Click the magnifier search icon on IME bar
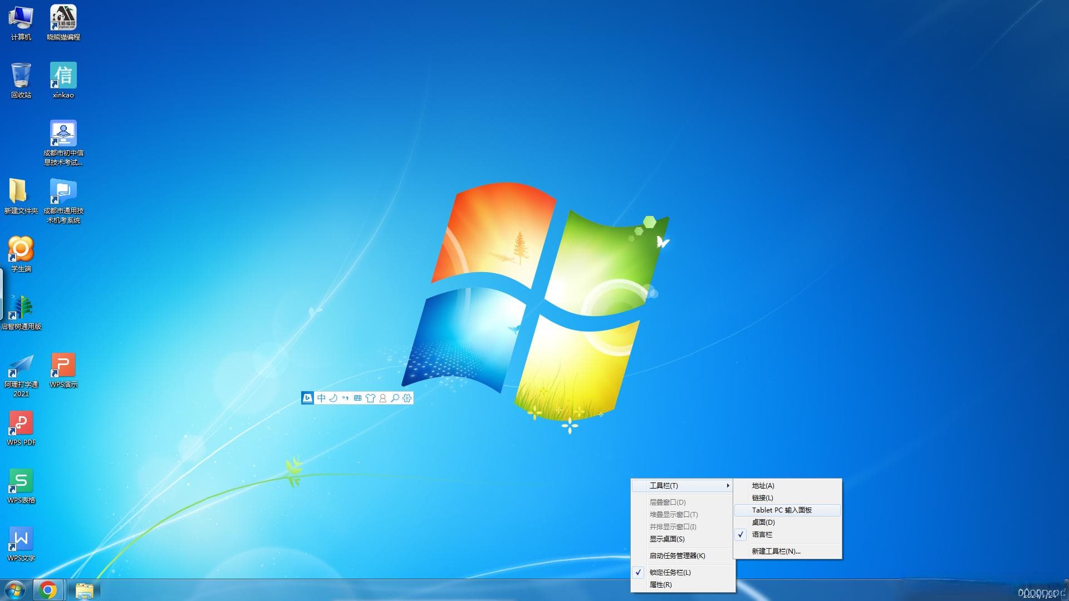The width and height of the screenshot is (1069, 601). [x=395, y=398]
